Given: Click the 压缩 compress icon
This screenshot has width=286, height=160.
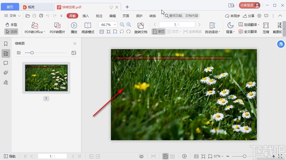Looking at the screenshot, I should 266,26.
